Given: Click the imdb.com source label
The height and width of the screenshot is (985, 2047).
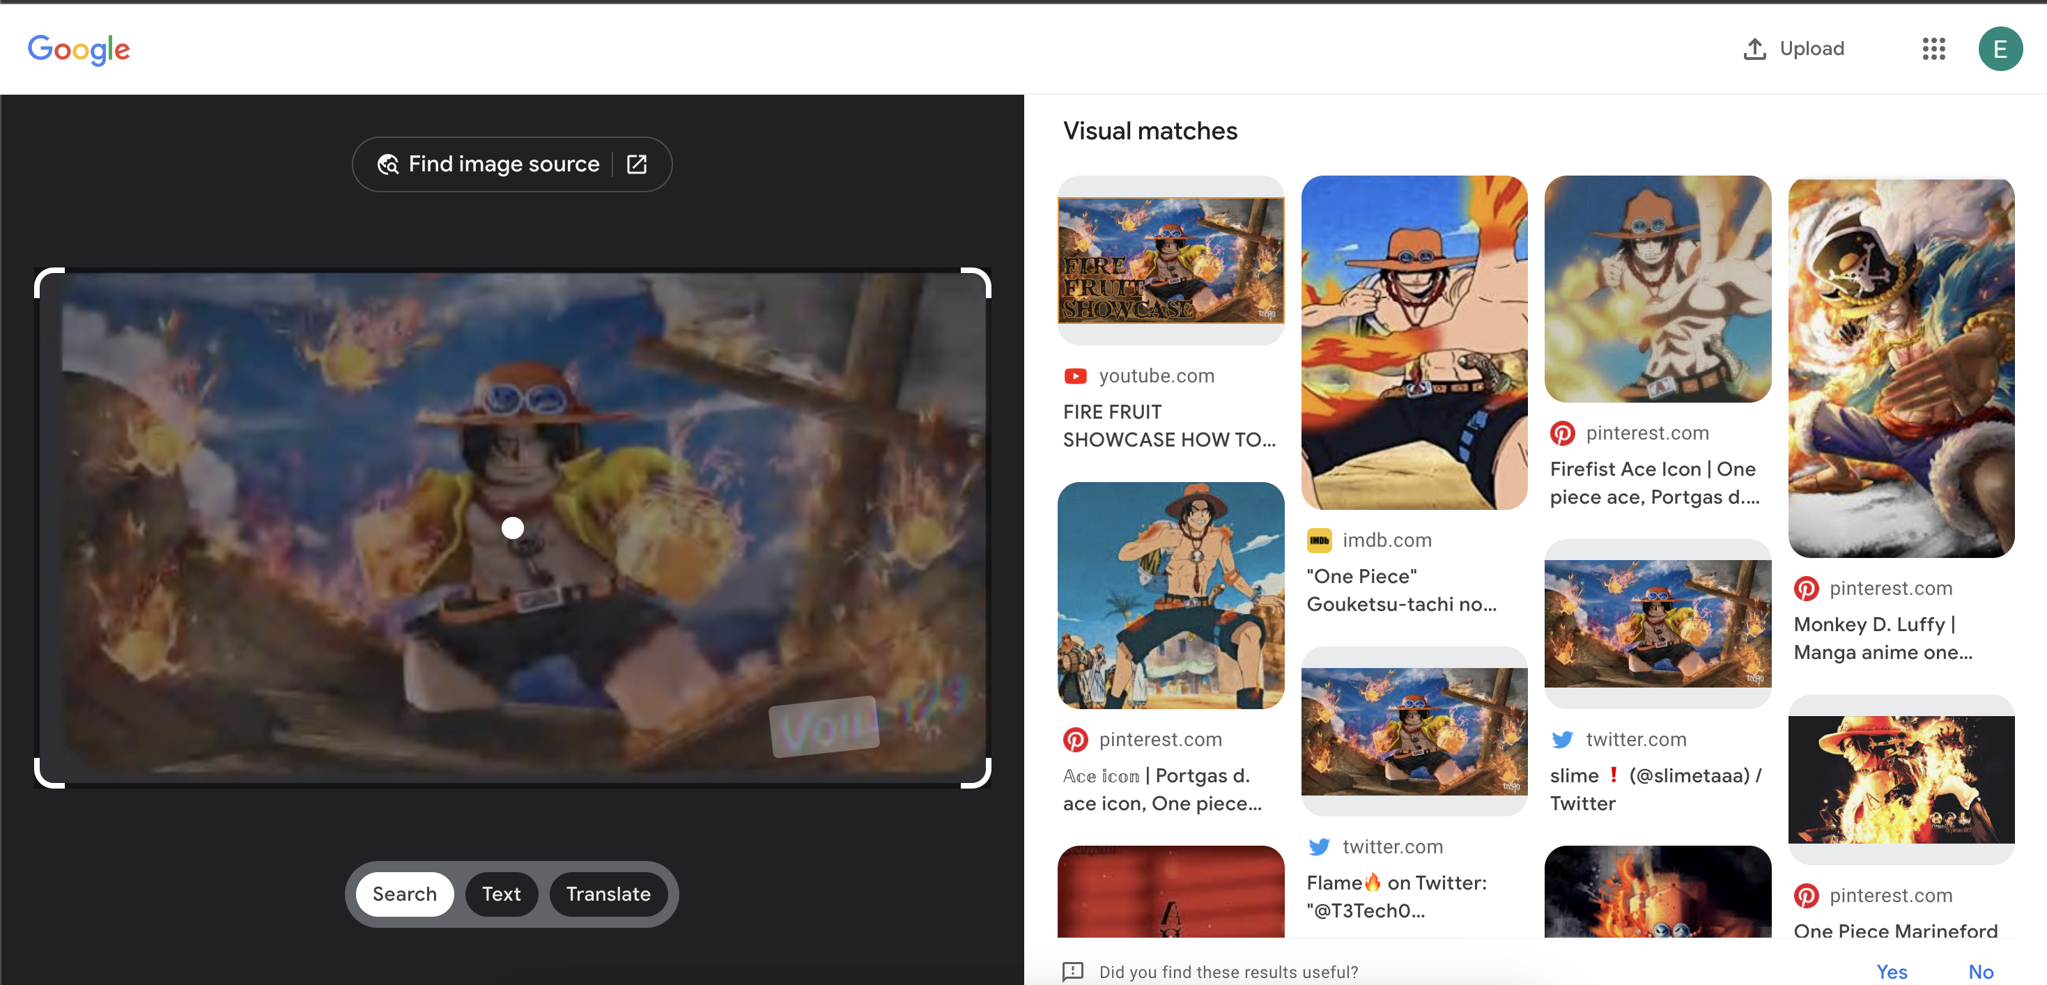Looking at the screenshot, I should tap(1386, 540).
